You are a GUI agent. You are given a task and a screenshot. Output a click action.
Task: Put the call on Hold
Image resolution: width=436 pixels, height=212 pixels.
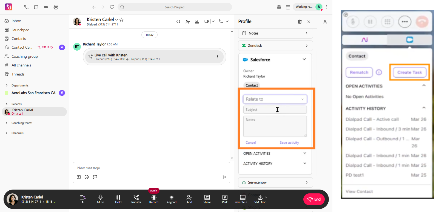coord(118,199)
